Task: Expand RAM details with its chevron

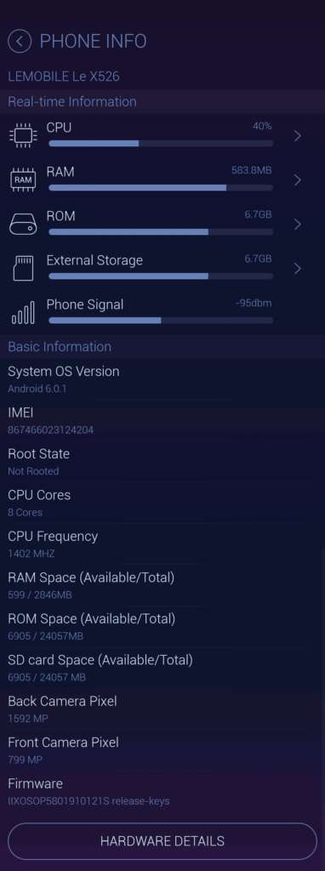Action: pos(298,180)
